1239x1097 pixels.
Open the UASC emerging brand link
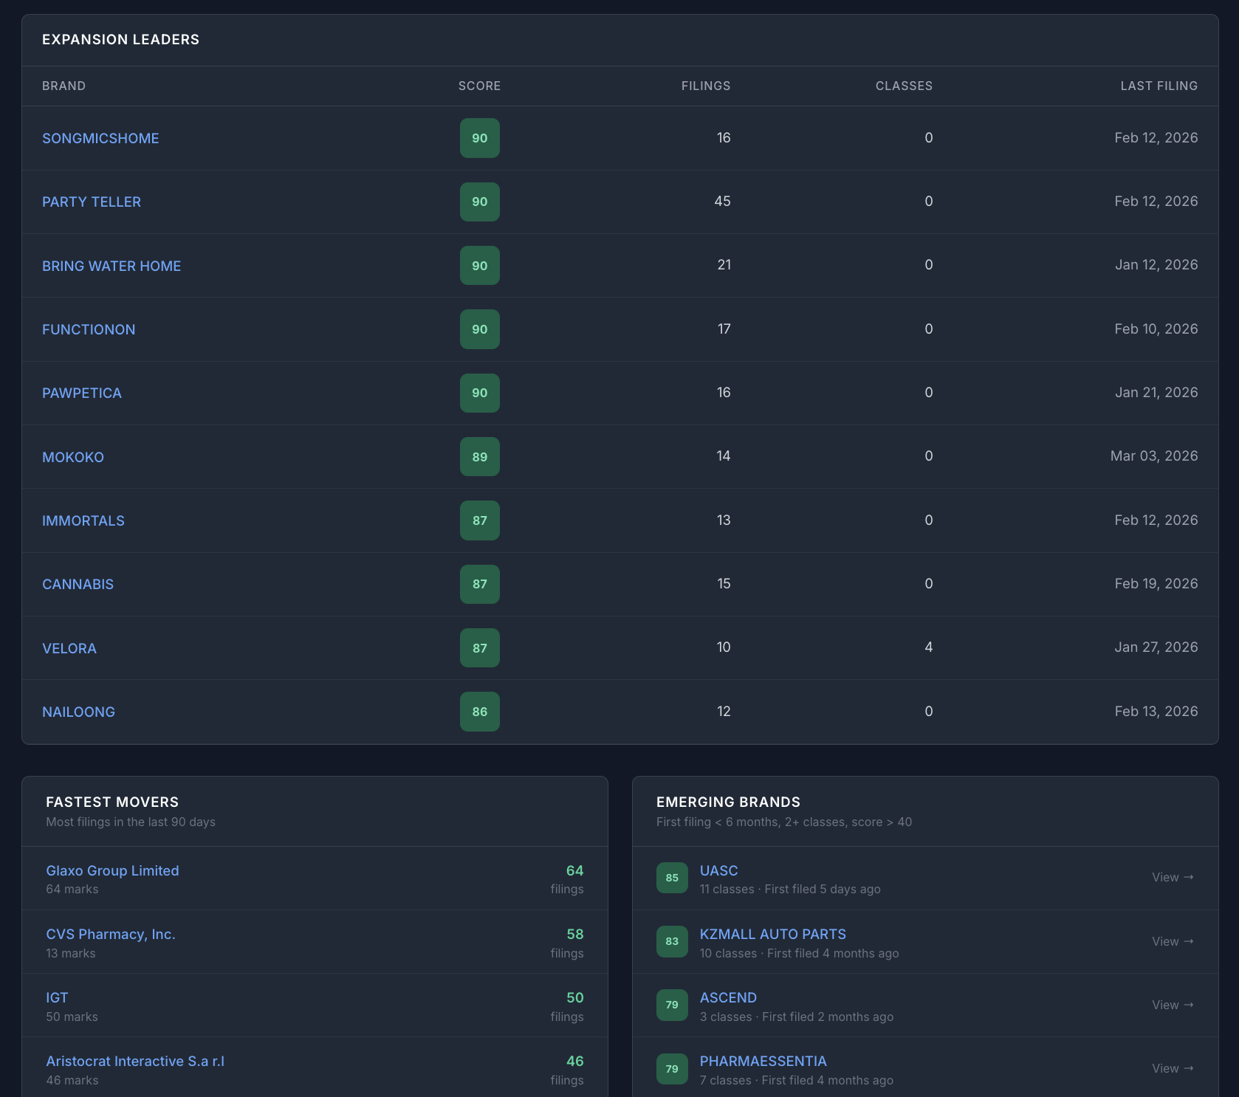pos(718,870)
